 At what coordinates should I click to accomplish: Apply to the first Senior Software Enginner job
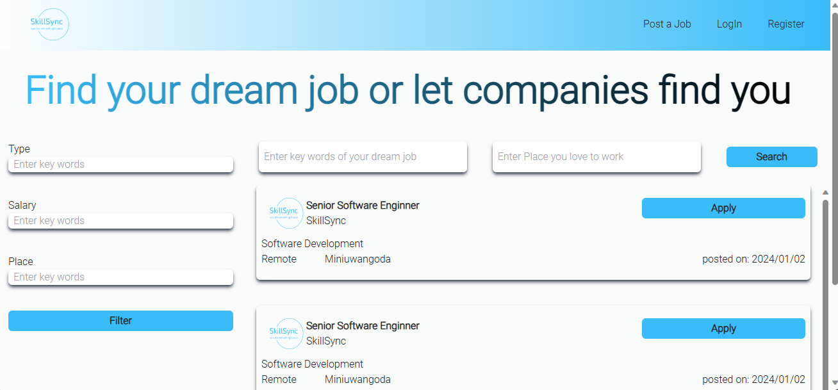pos(723,207)
